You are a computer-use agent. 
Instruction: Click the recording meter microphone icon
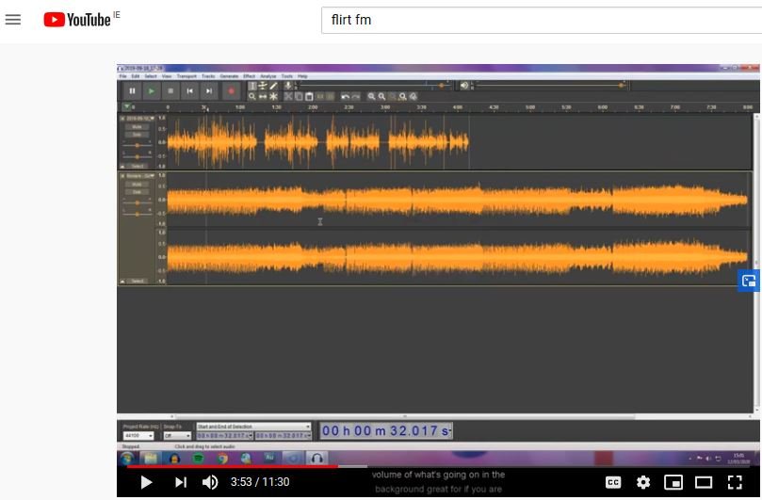(287, 86)
